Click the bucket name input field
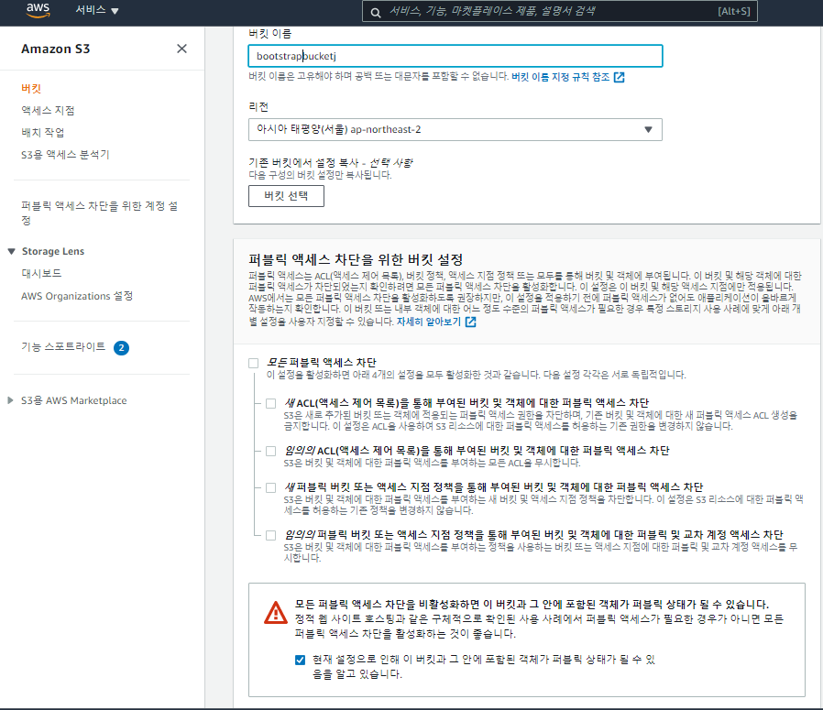Screen dimensions: 823x710 coord(455,56)
